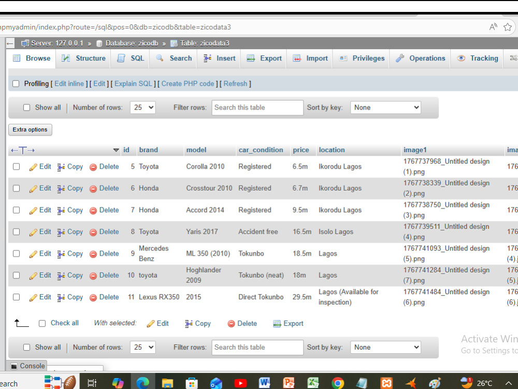Click the With selected Copy icon
Viewport: 518px width, 389px height.
pos(189,324)
